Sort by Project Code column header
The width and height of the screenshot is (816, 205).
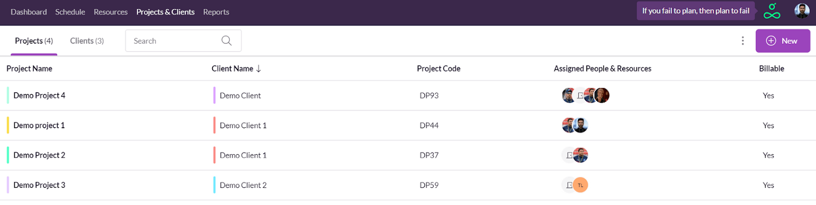[x=438, y=69]
